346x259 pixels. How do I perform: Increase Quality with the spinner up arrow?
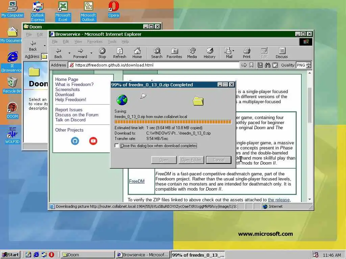(309, 64)
